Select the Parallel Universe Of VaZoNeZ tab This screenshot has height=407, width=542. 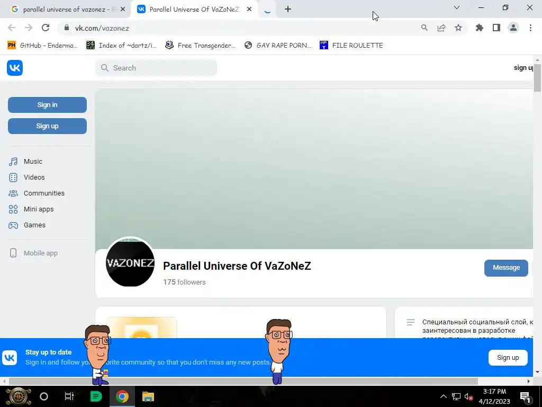[194, 10]
